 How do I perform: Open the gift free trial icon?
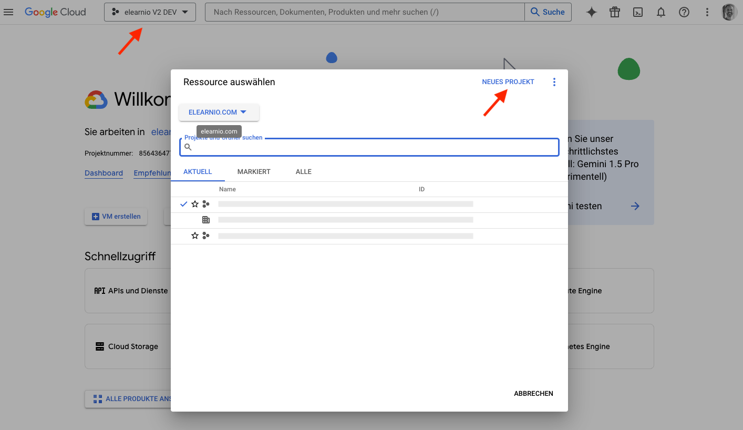click(x=615, y=12)
